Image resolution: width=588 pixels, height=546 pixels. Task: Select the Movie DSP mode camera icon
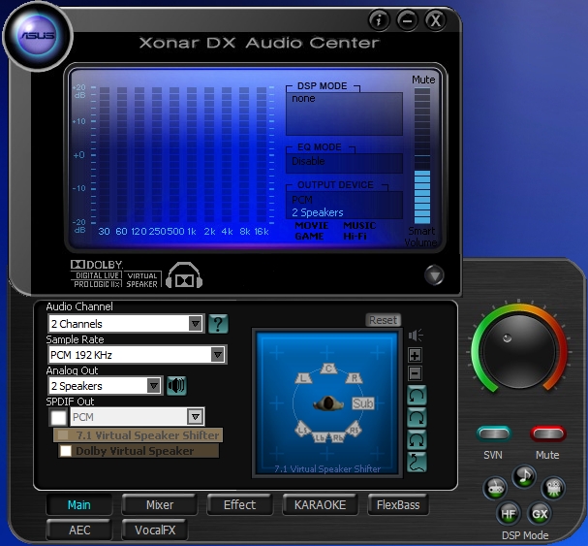tap(553, 488)
